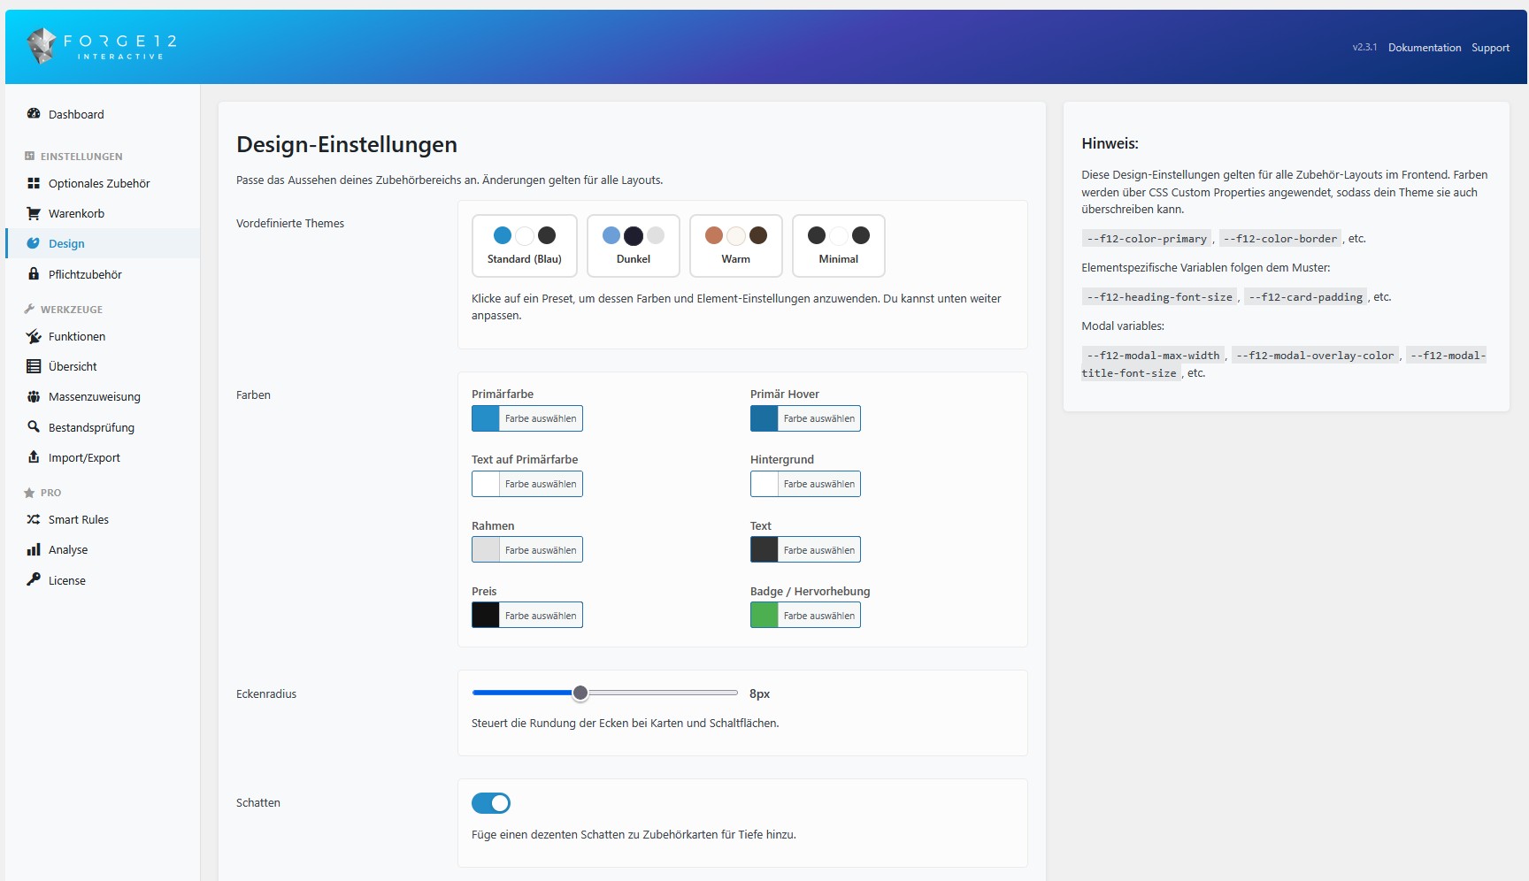The image size is (1529, 881).
Task: Click the Pflichtzubehör lock icon
Action: (x=33, y=274)
